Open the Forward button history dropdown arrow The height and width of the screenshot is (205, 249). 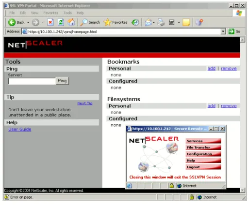43,22
